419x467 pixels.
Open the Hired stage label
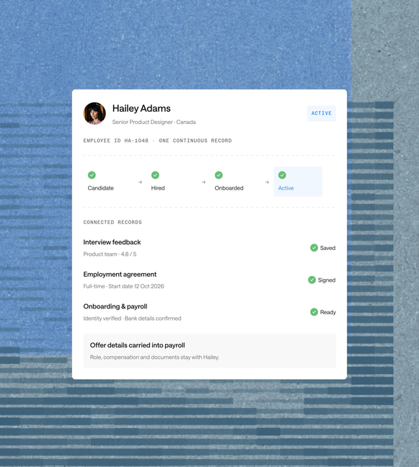pyautogui.click(x=158, y=188)
